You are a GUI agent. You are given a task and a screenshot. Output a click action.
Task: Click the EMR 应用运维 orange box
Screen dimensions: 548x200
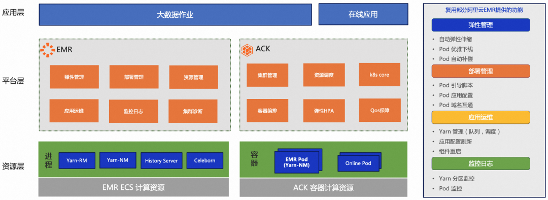click(74, 111)
